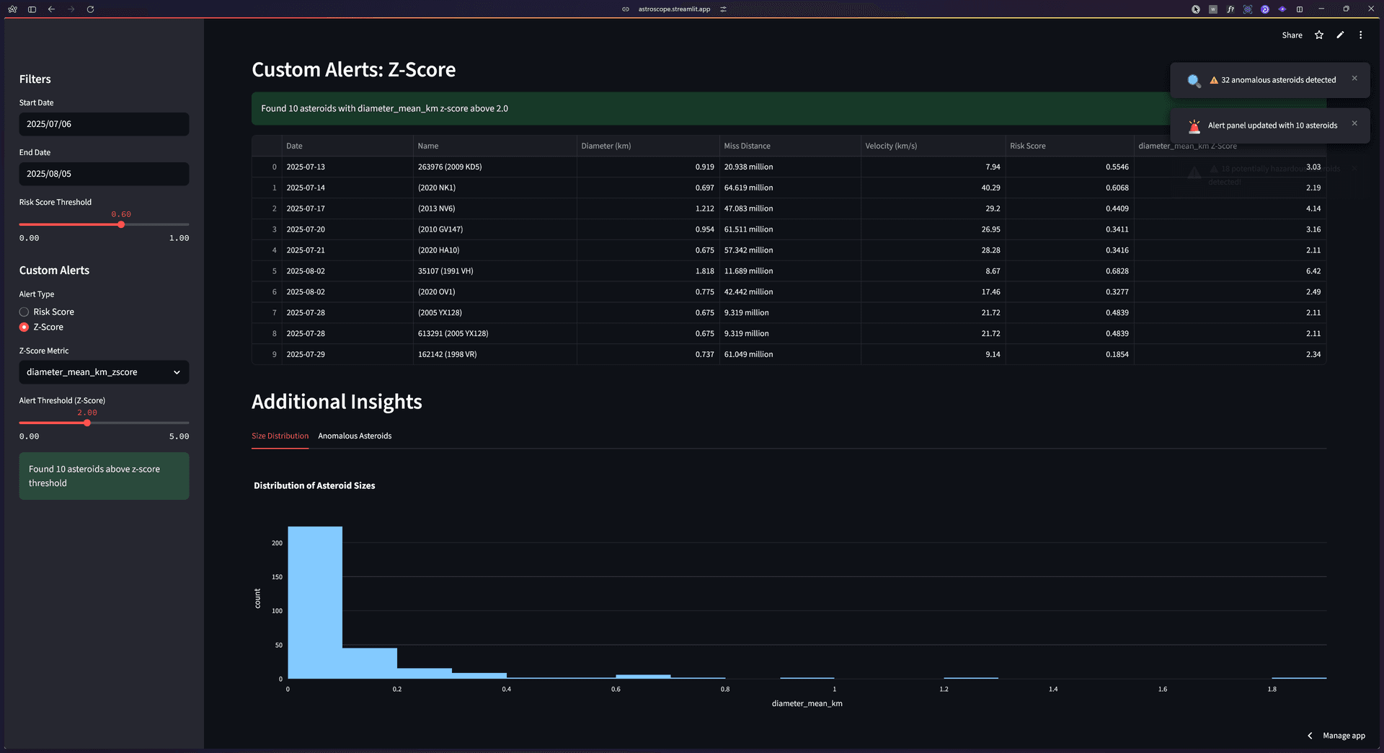Switch to the Anomalous Asteroids tab
This screenshot has width=1384, height=753.
coord(355,436)
